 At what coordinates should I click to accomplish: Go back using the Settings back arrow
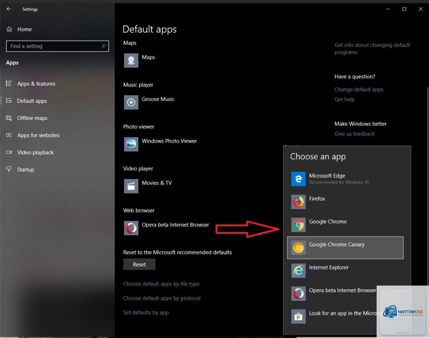pos(9,9)
